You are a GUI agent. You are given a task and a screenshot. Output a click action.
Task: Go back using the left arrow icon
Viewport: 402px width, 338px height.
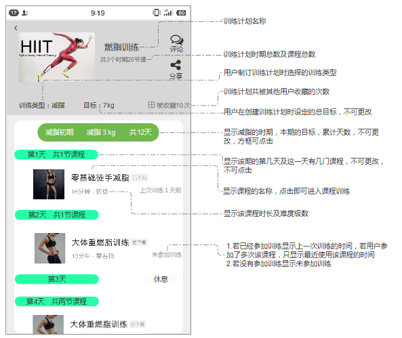pos(16,28)
